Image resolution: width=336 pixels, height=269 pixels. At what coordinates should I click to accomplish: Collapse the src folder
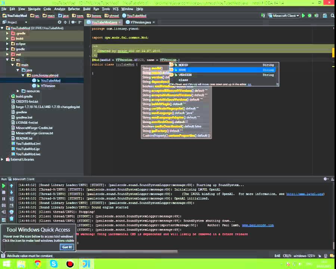[7, 60]
